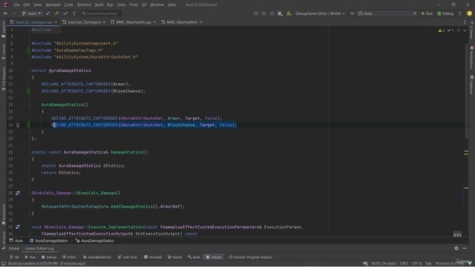The height and width of the screenshot is (267, 475).
Task: Toggle the Unreal tool window button
Action: 214,257
